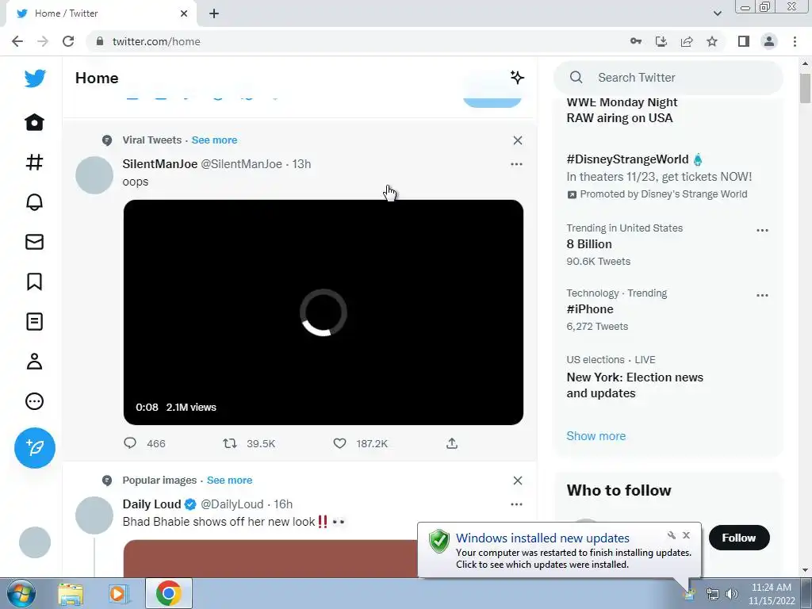Open options for 8 Billion trend
Image resolution: width=812 pixels, height=609 pixels.
click(762, 231)
